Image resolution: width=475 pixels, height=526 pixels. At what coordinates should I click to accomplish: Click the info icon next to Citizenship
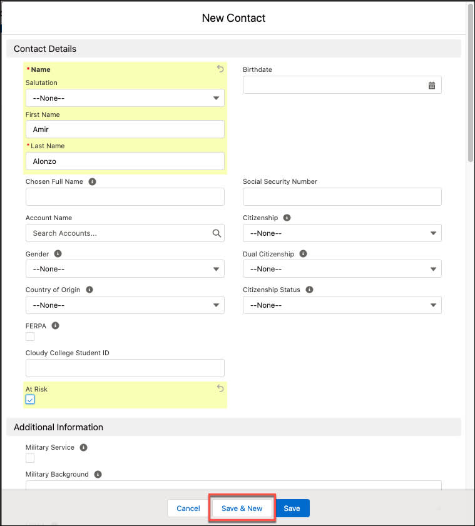pos(287,217)
